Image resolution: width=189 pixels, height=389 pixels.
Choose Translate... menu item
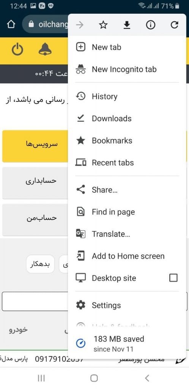coord(127,234)
